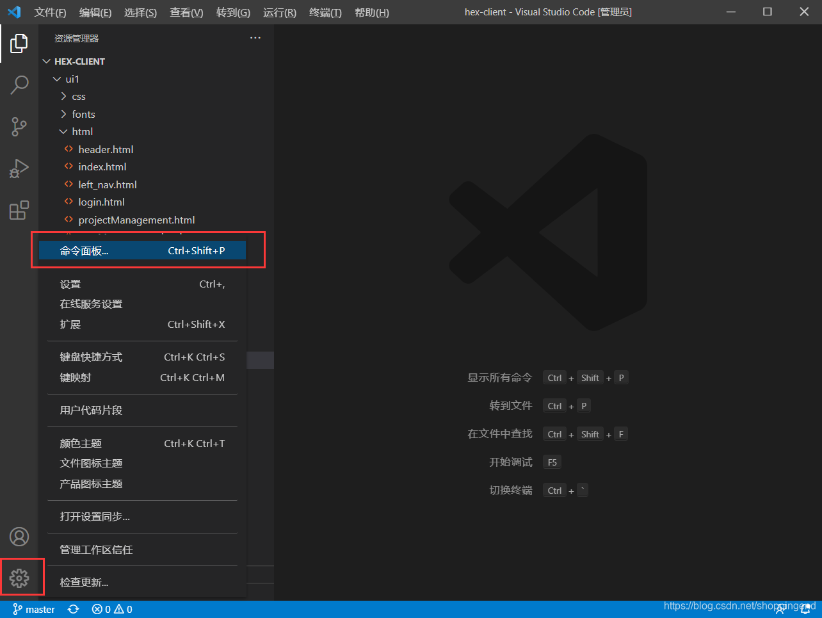Select 用户代码片段 menu entry
This screenshot has width=822, height=618.
[x=142, y=410]
